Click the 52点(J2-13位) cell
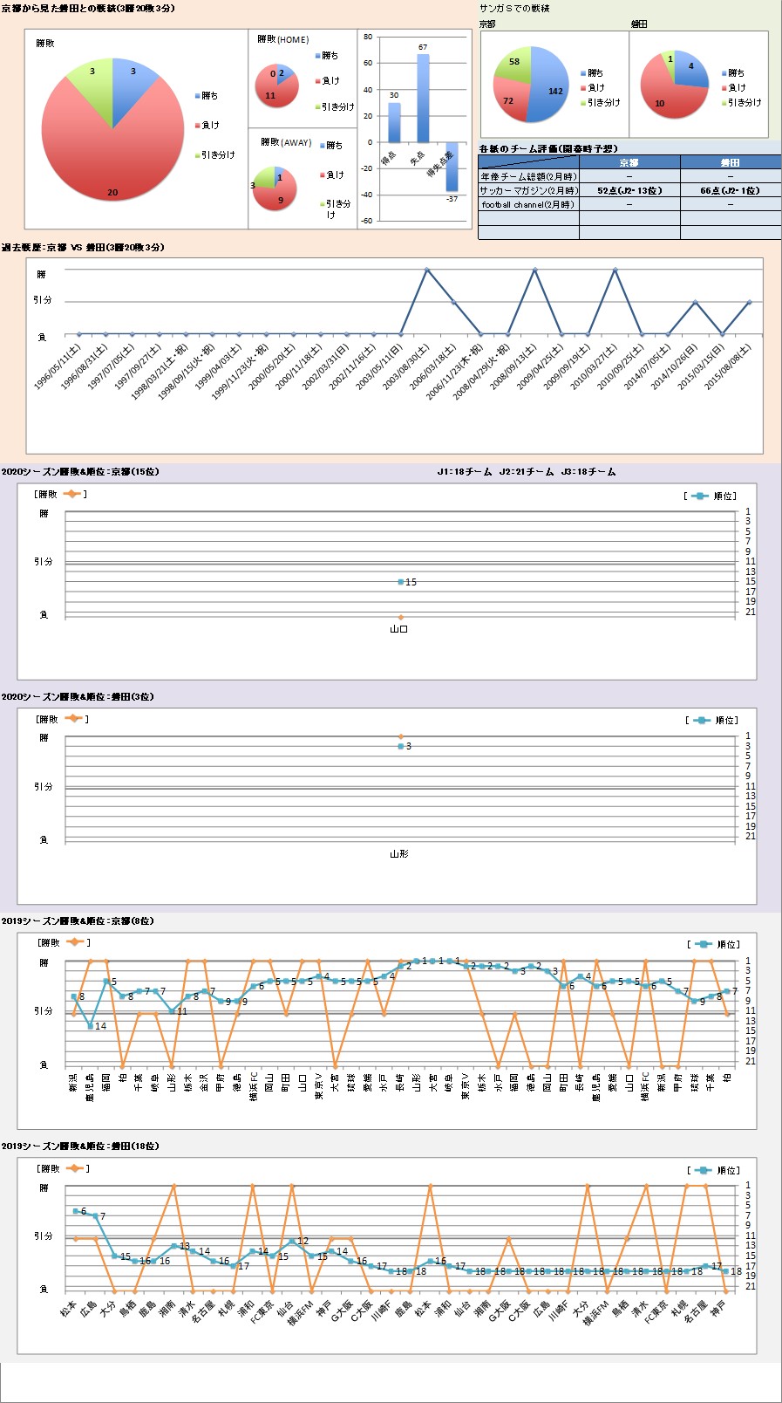 [x=629, y=190]
